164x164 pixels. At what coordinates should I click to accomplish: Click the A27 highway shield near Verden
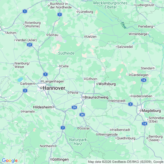[x=30, y=45]
